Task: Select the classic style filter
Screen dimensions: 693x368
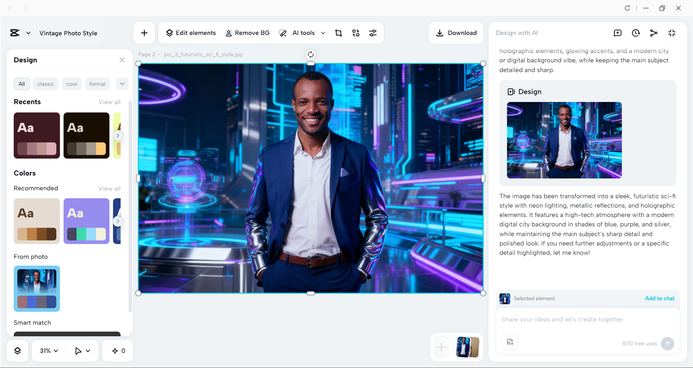Action: 46,84
